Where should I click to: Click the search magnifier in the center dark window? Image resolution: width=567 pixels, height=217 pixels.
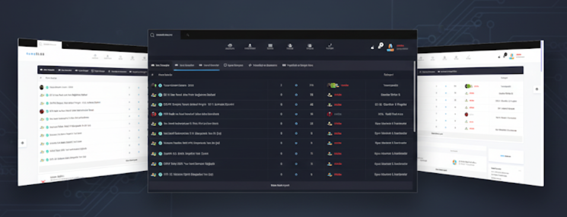(x=152, y=35)
